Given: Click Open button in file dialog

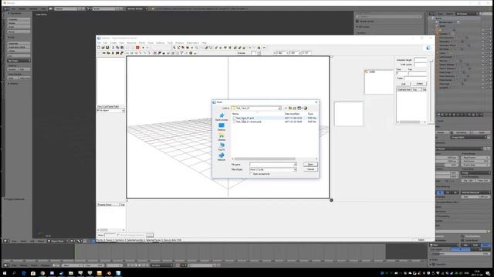Looking at the screenshot, I should [310, 165].
